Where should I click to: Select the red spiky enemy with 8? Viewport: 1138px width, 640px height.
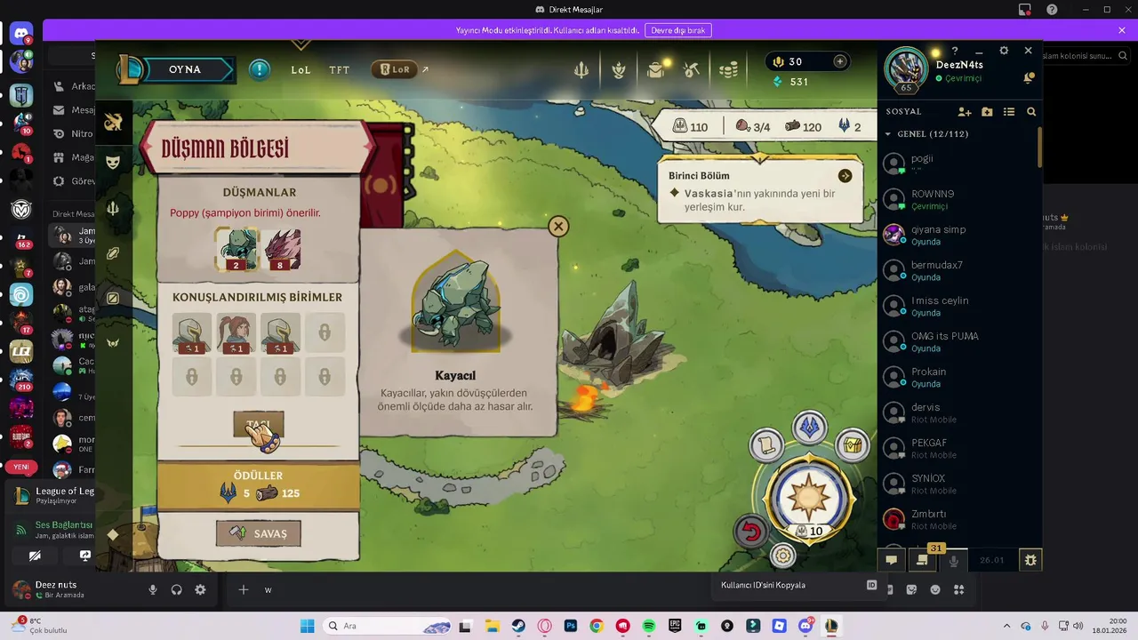click(280, 250)
